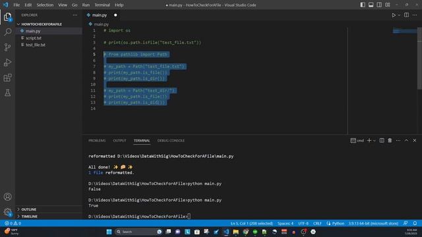The width and height of the screenshot is (422, 237).
Task: Change CRLF end of line sequence
Action: pyautogui.click(x=317, y=223)
